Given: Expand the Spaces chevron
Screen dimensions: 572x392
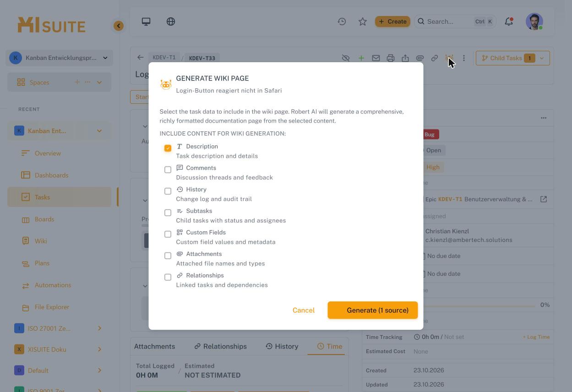Looking at the screenshot, I should 99,82.
